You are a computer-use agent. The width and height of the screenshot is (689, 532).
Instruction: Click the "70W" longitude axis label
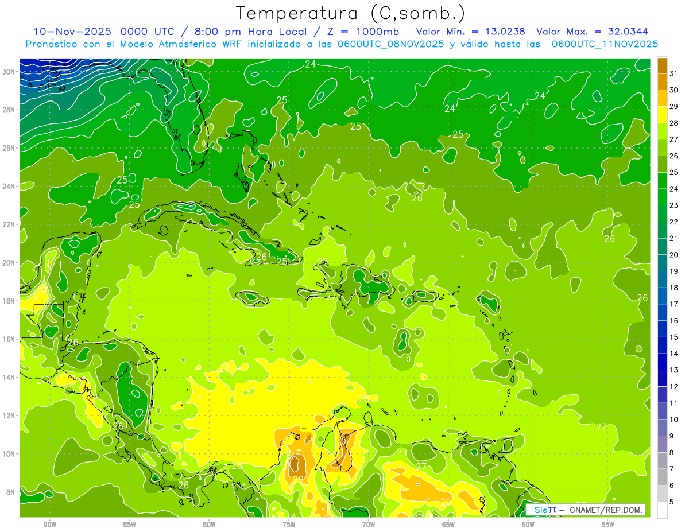369,525
